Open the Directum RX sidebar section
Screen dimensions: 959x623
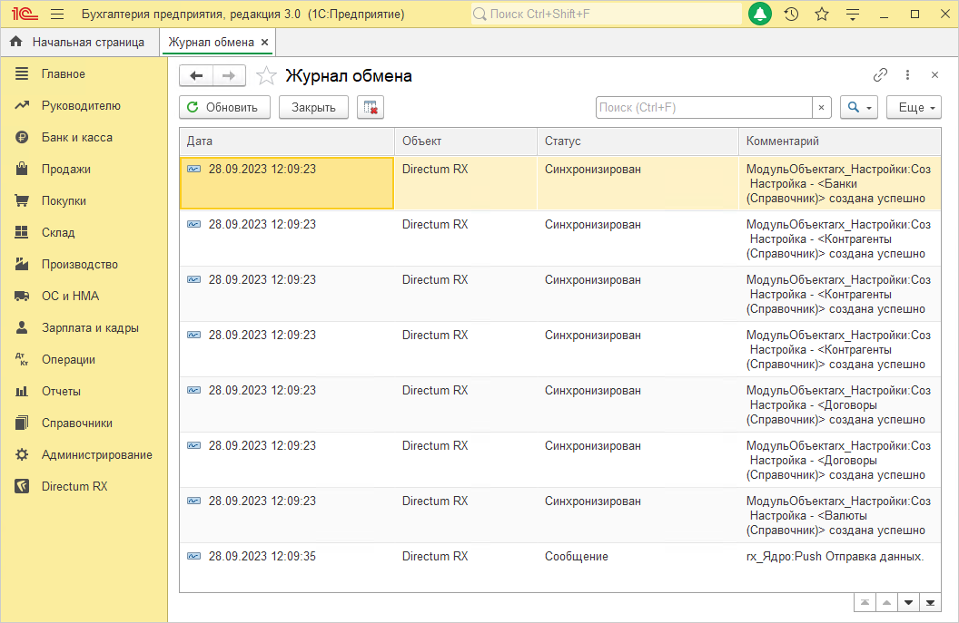click(x=74, y=486)
